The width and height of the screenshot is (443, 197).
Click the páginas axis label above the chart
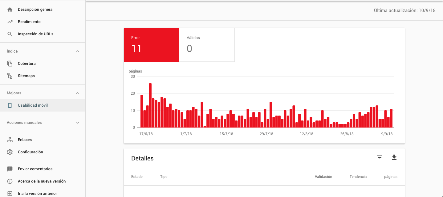pyautogui.click(x=135, y=71)
